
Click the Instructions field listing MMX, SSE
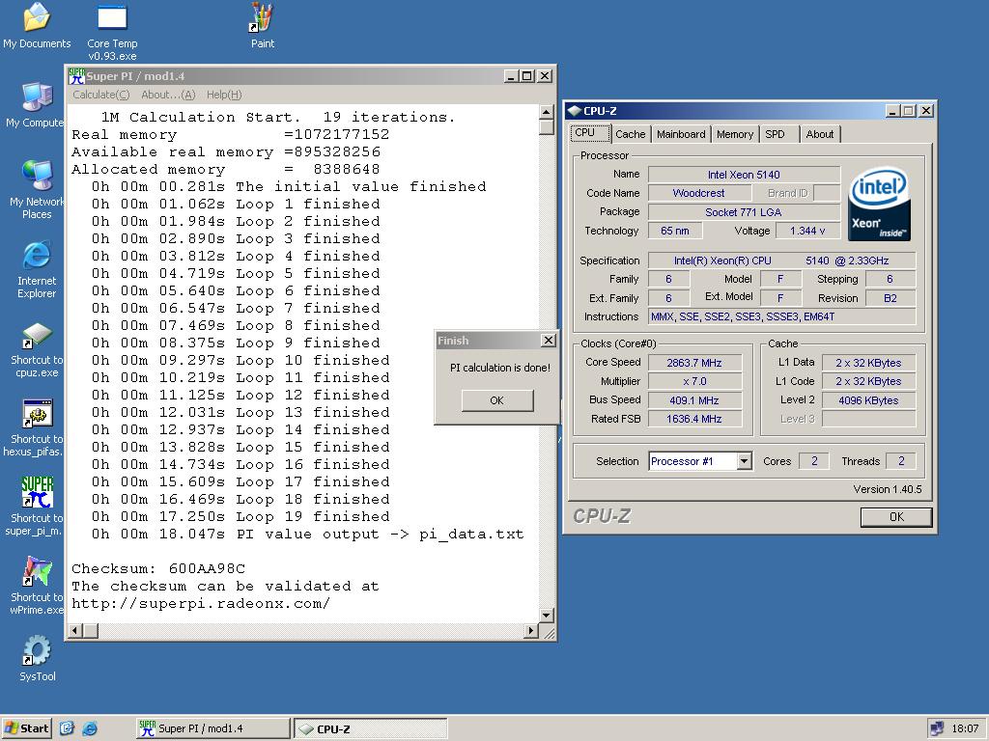tap(782, 316)
